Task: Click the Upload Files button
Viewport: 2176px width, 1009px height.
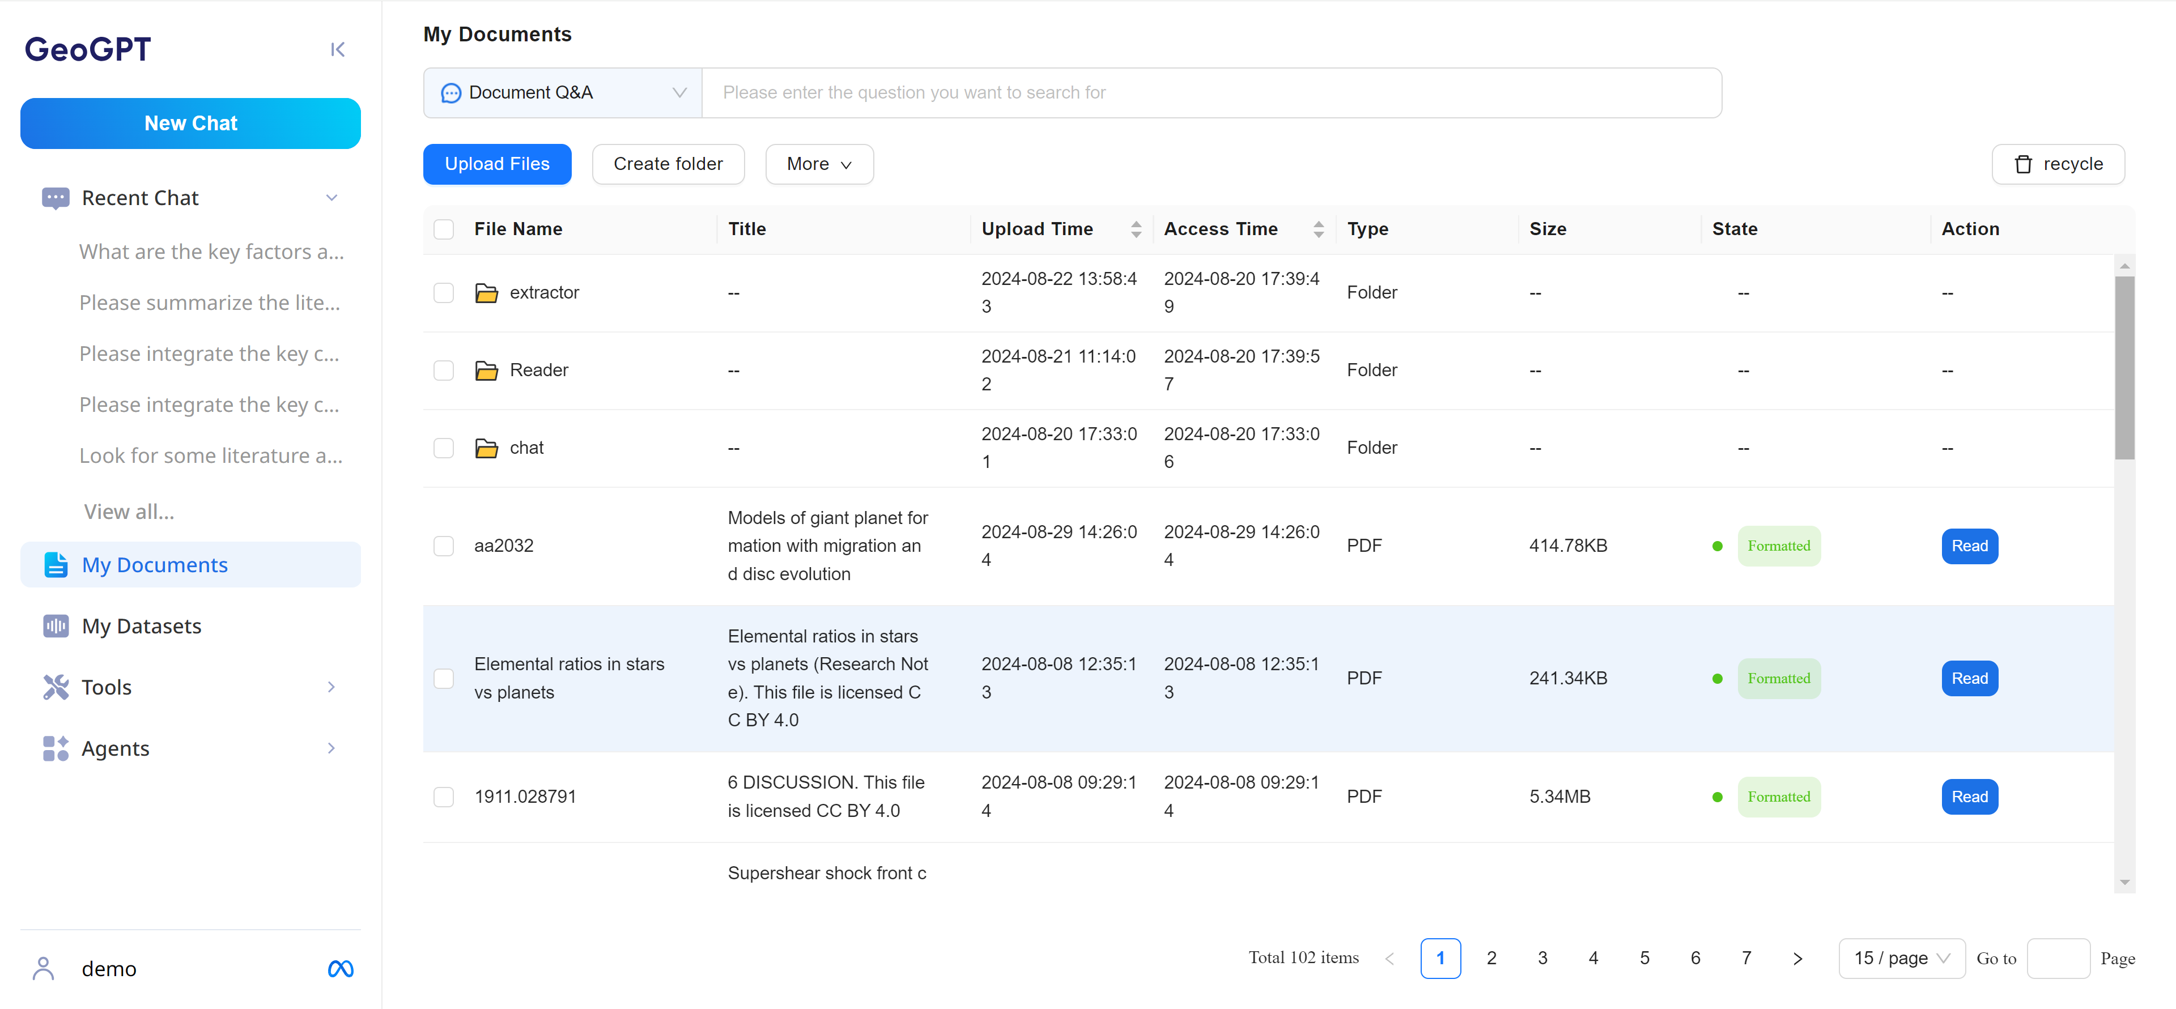Action: (497, 164)
